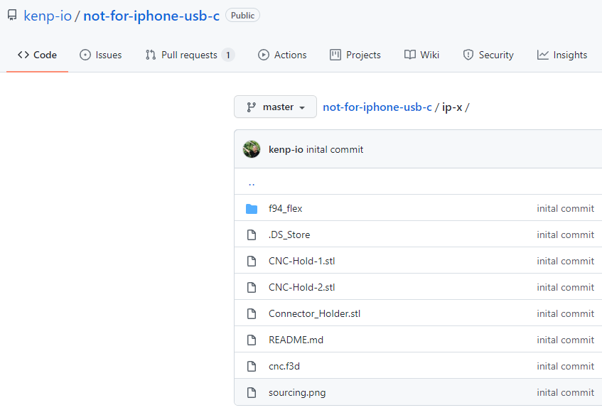View the inital commit message for README.md

click(x=565, y=340)
